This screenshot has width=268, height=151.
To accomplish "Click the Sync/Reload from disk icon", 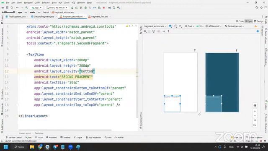I will coord(12,8).
